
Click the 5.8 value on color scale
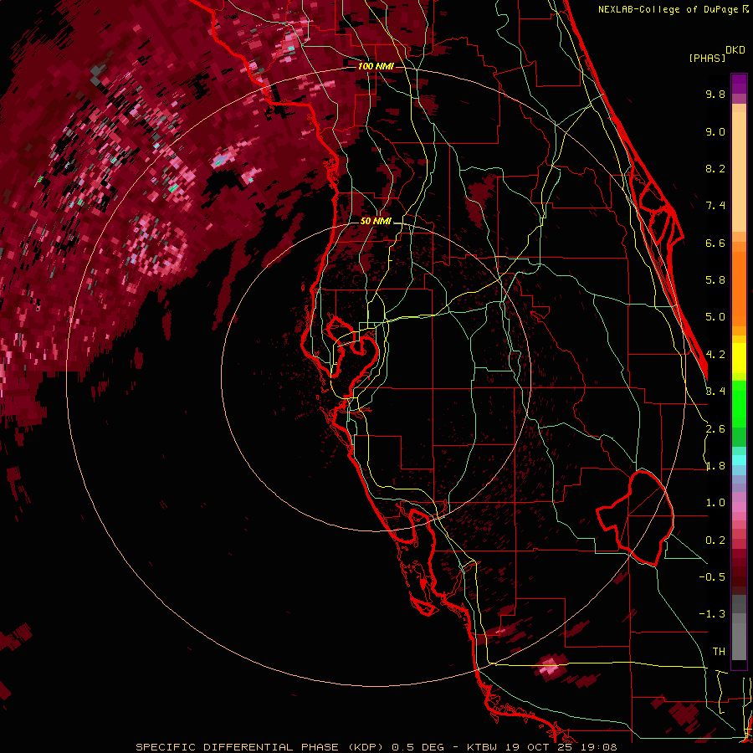(715, 280)
